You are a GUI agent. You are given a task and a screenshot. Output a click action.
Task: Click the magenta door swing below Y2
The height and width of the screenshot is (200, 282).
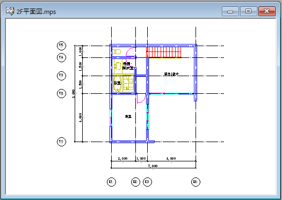(141, 99)
